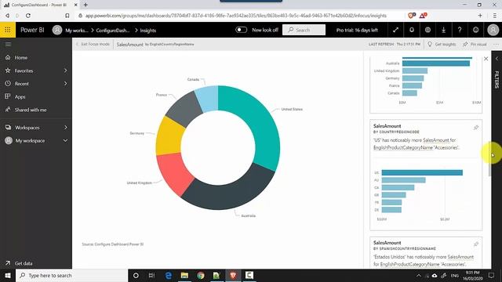Close the insights panel
Viewport: 502px width, 282px height.
(x=486, y=59)
